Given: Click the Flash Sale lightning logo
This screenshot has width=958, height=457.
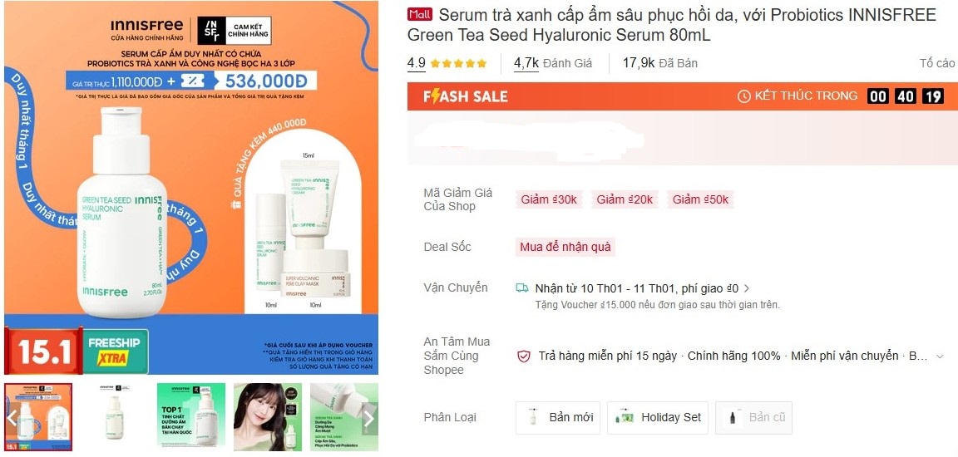Looking at the screenshot, I should pyautogui.click(x=466, y=96).
